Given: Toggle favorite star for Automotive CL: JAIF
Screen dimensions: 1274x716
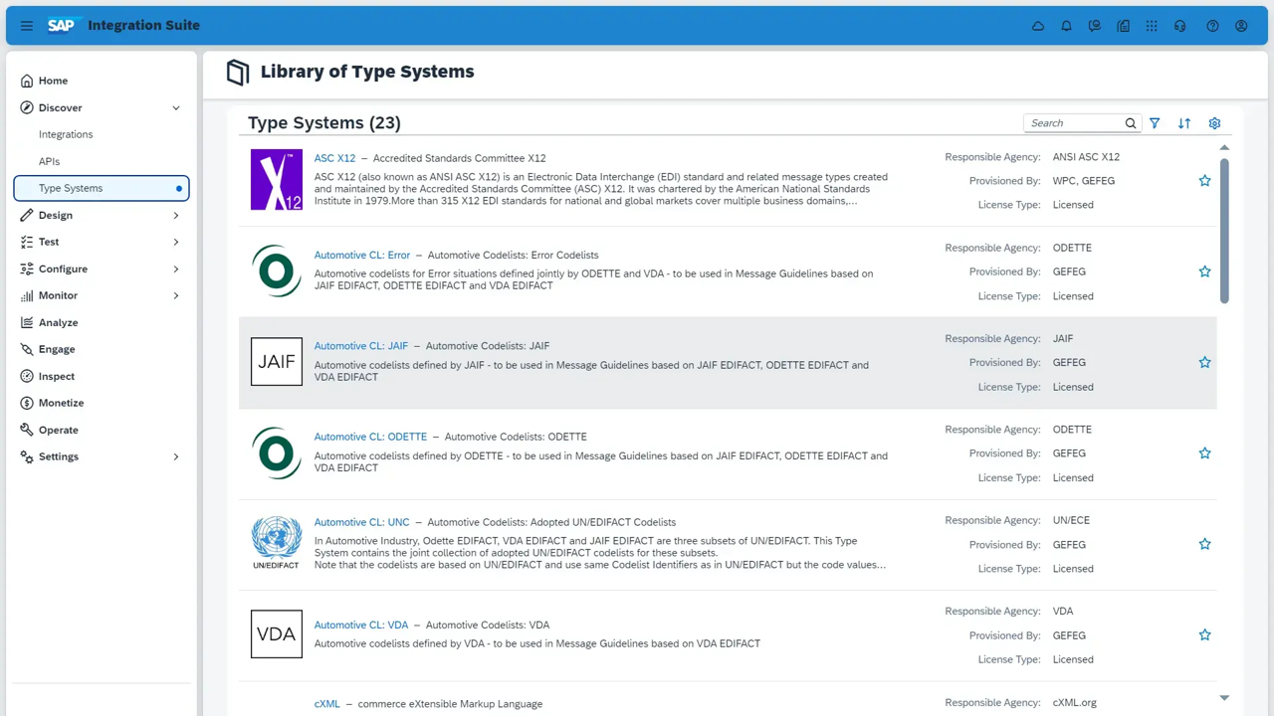Looking at the screenshot, I should pos(1204,363).
